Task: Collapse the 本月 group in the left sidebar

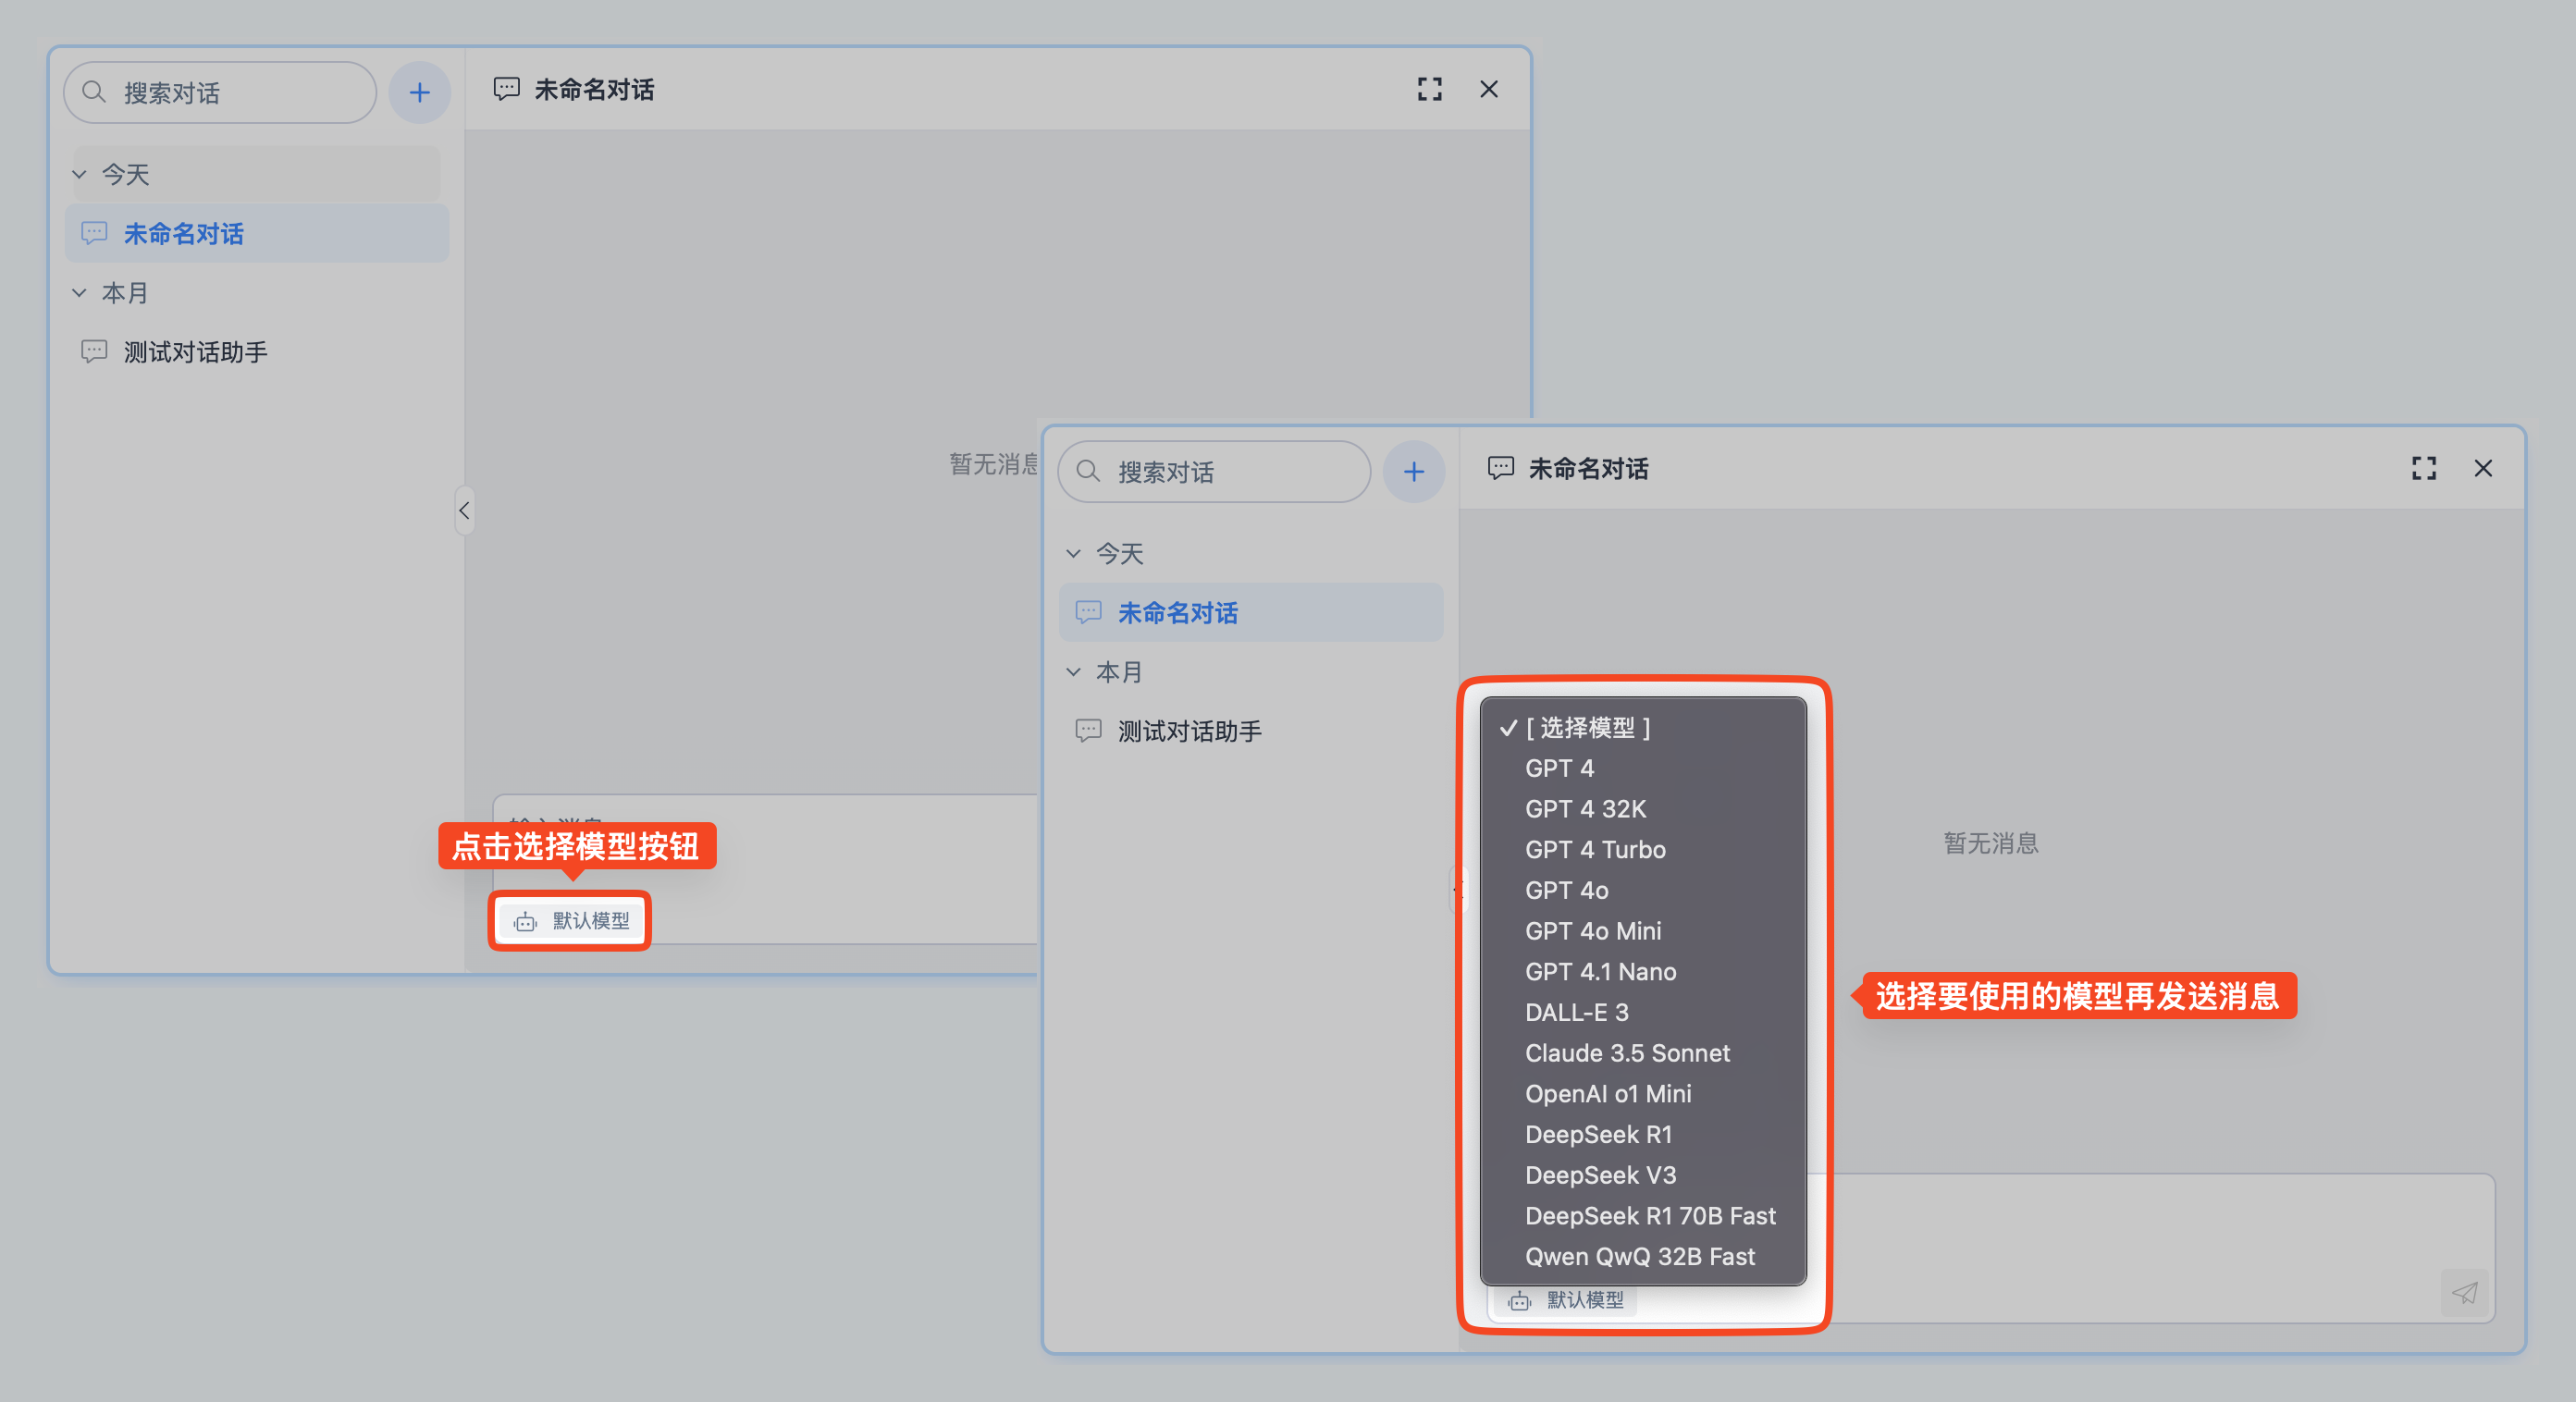Action: coord(80,293)
